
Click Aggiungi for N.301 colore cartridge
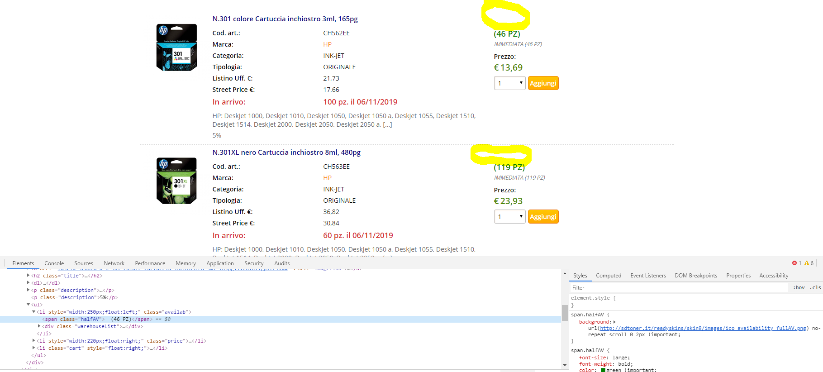(x=543, y=83)
